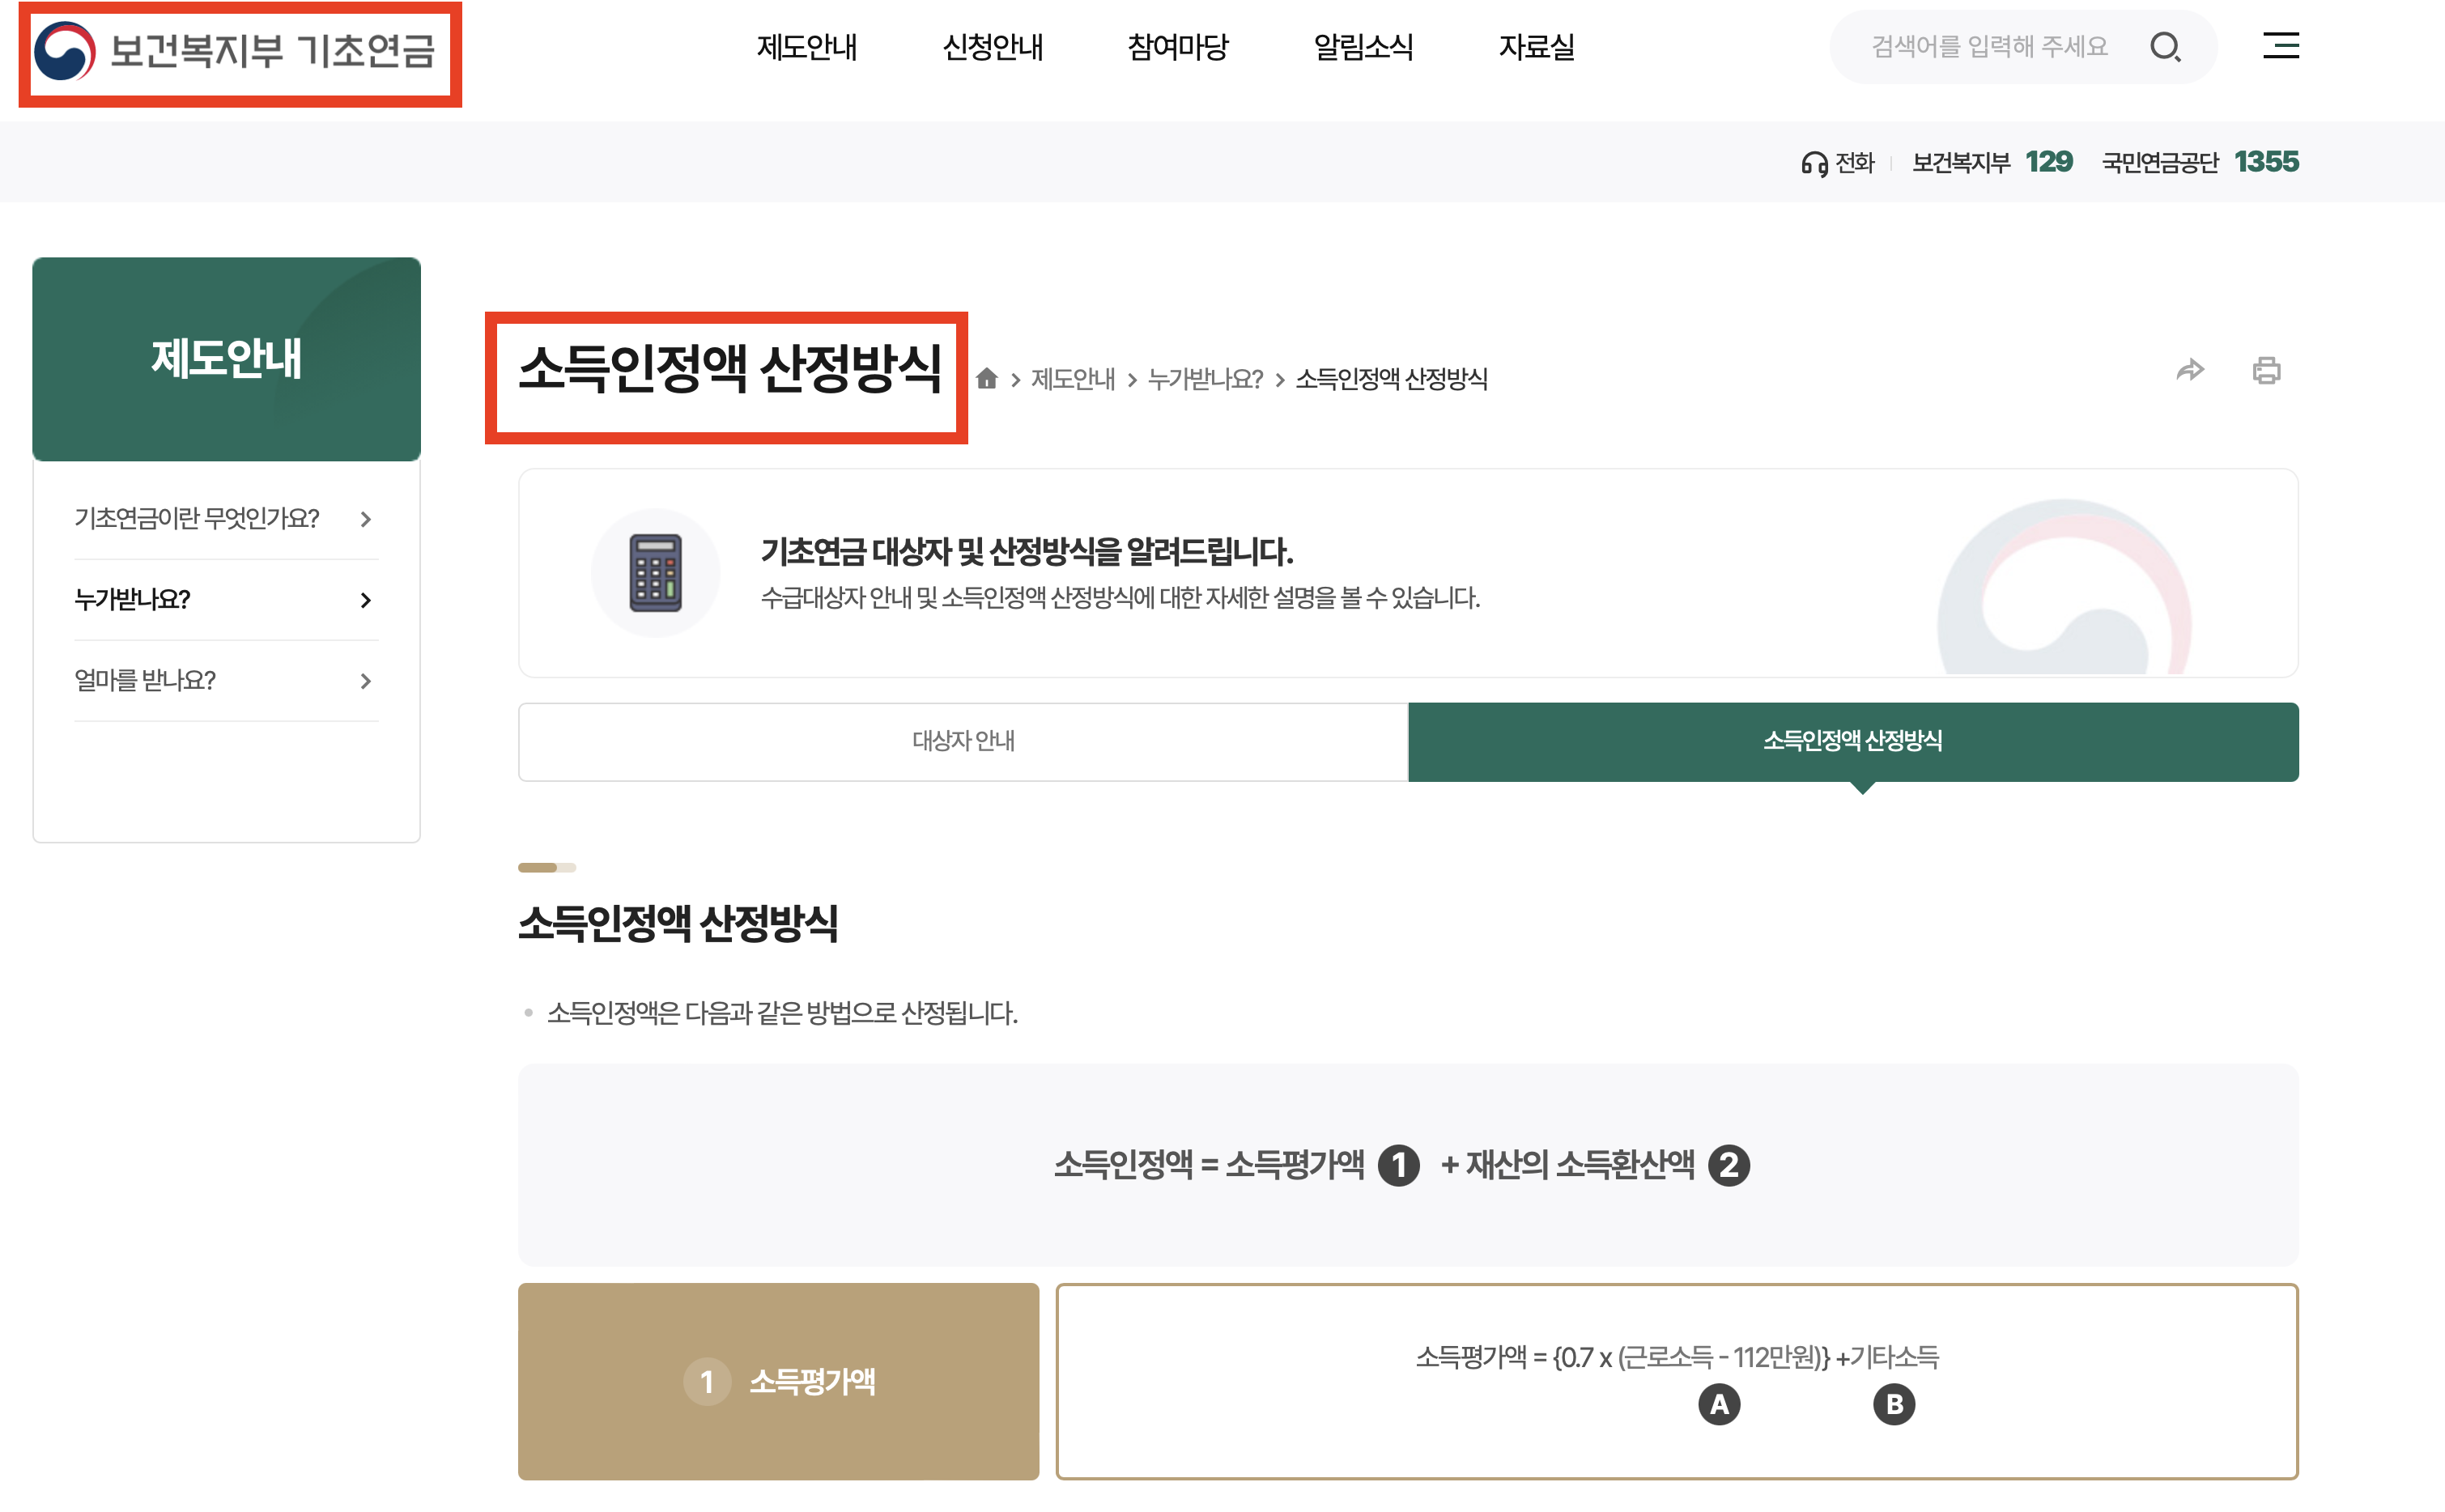Click the search text input field

[x=1988, y=47]
